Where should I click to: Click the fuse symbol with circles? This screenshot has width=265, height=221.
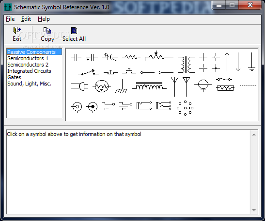click(224, 79)
